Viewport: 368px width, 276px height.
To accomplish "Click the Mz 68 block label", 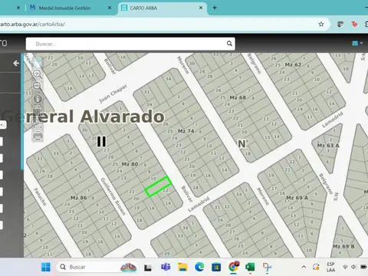I will [x=238, y=97].
